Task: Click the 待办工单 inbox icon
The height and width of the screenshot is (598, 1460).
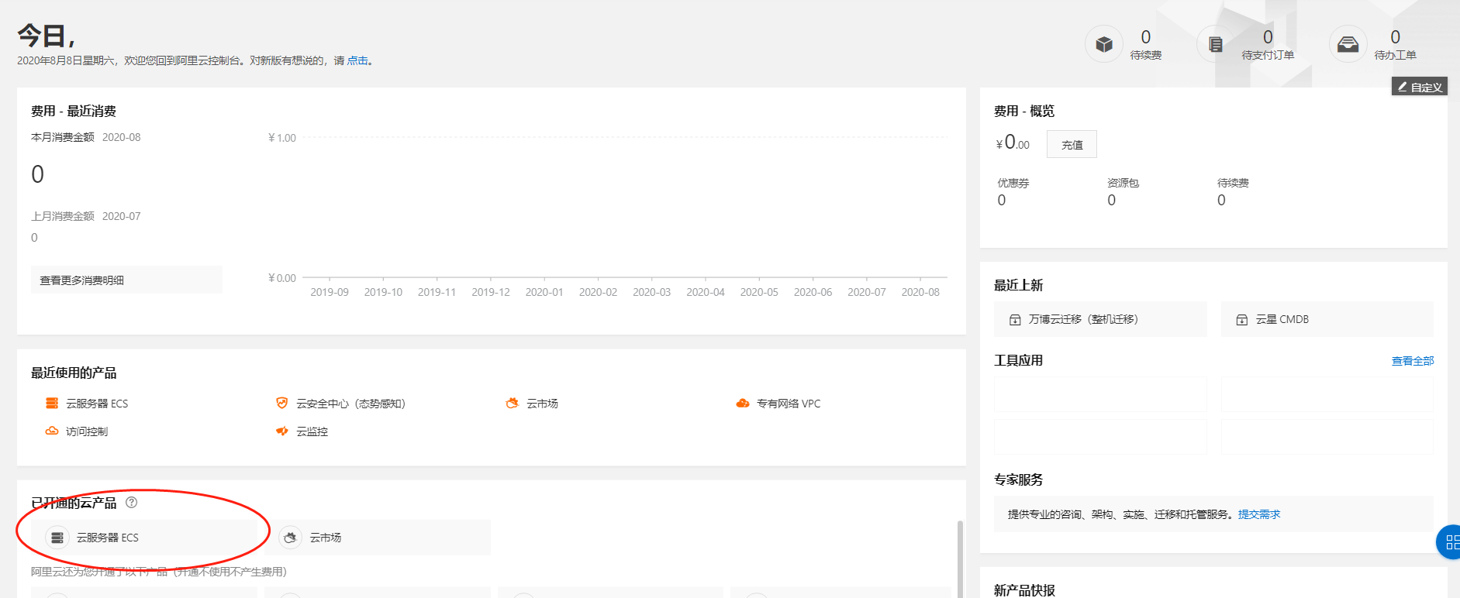Action: (1348, 44)
